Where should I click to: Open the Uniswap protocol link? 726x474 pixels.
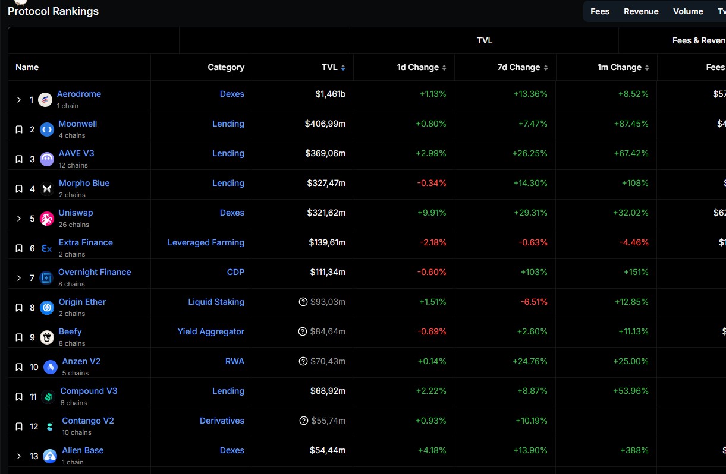(76, 213)
